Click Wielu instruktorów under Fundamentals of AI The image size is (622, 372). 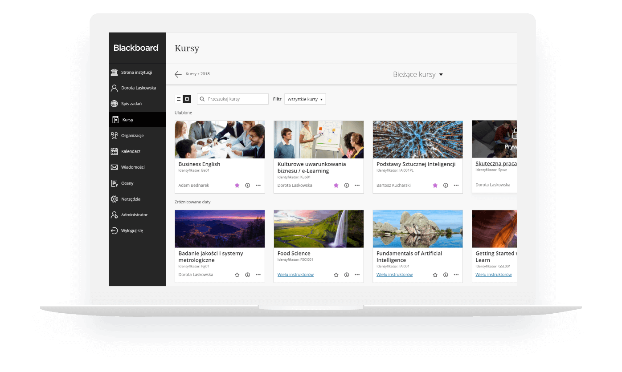(394, 275)
